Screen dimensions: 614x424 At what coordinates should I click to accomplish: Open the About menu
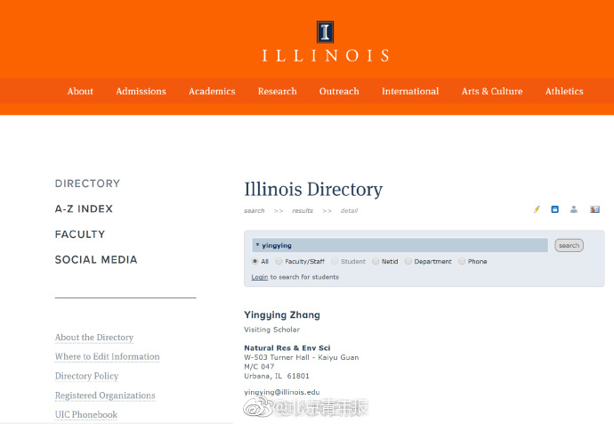coord(80,92)
